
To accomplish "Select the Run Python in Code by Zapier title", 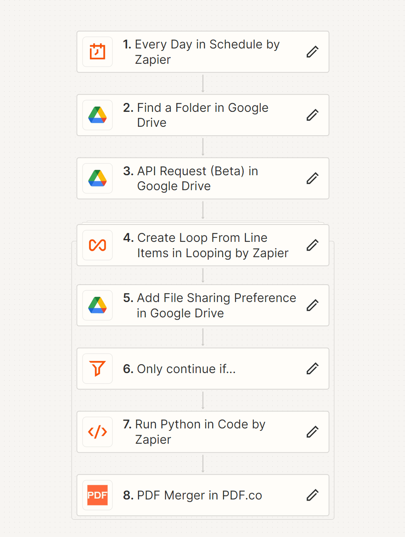I will [194, 432].
